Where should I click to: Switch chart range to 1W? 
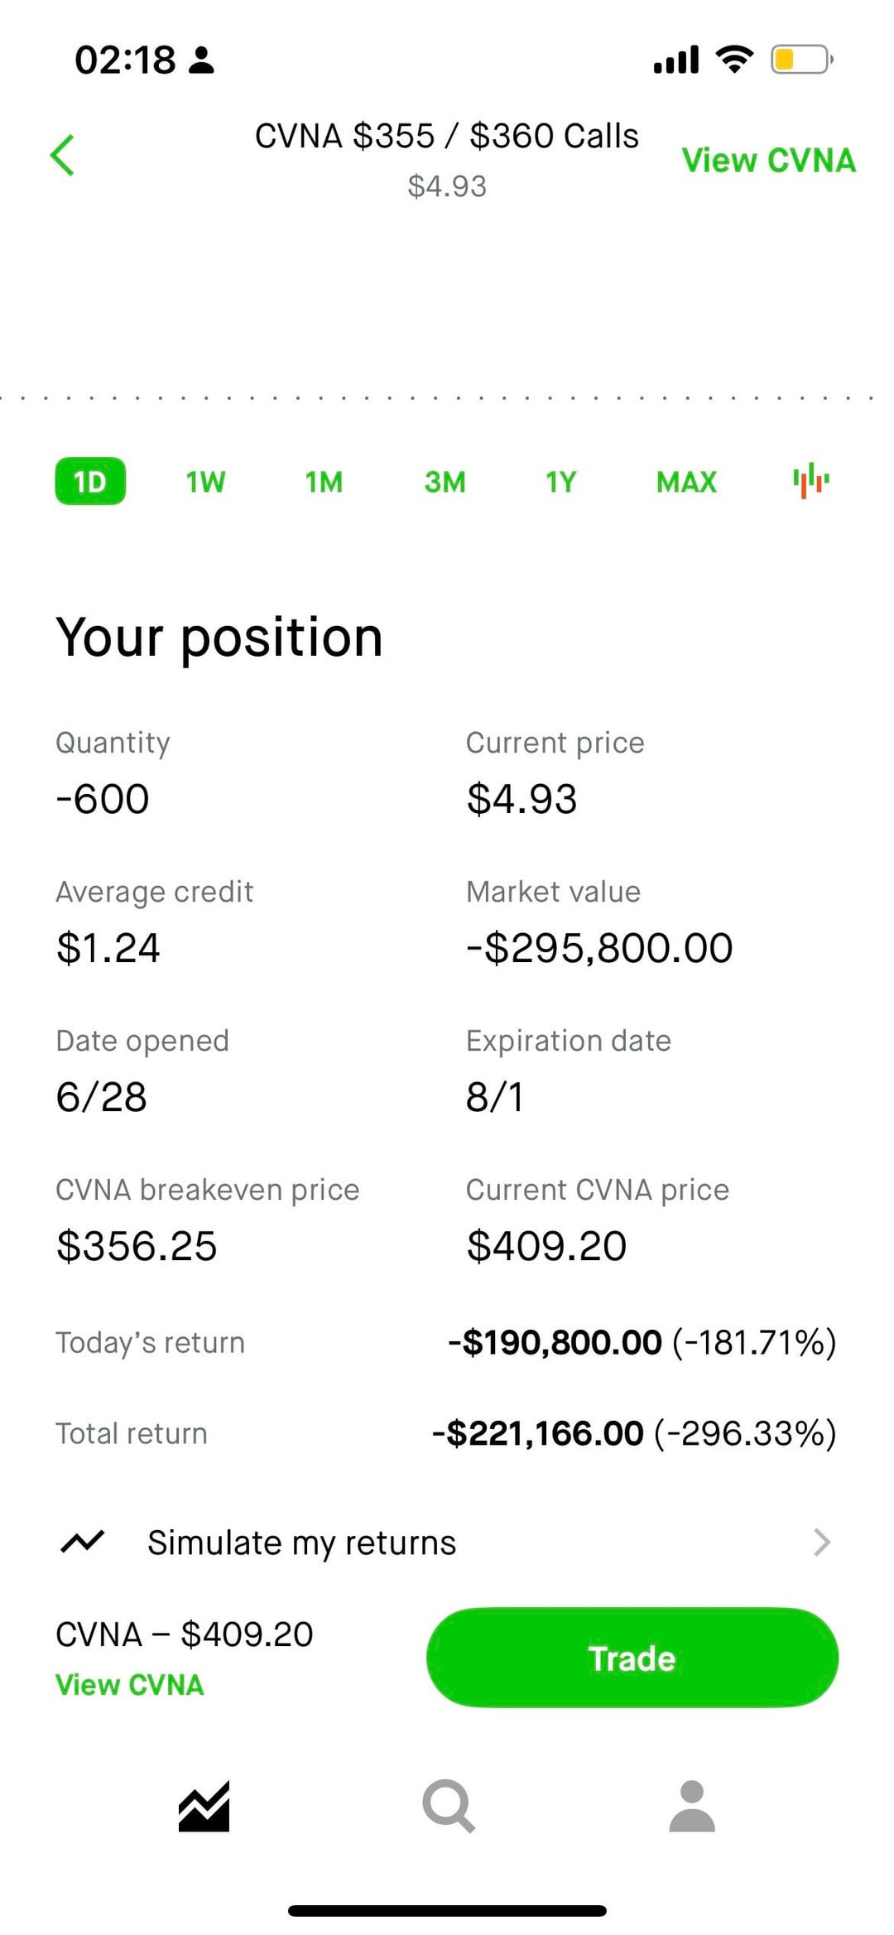(x=205, y=481)
